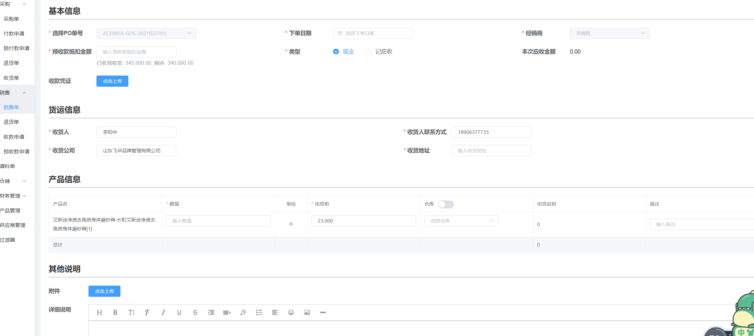
Task: Click calendar icon in order date field
Action: [340, 33]
